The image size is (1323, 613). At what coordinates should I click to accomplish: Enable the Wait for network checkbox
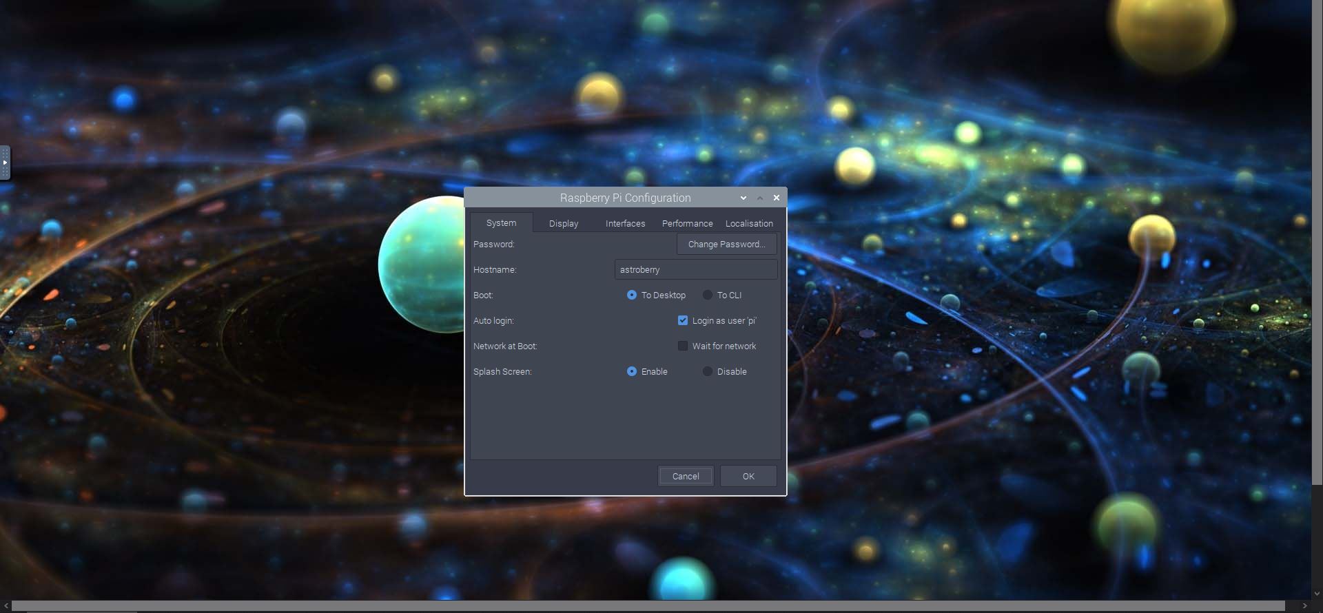717,346
